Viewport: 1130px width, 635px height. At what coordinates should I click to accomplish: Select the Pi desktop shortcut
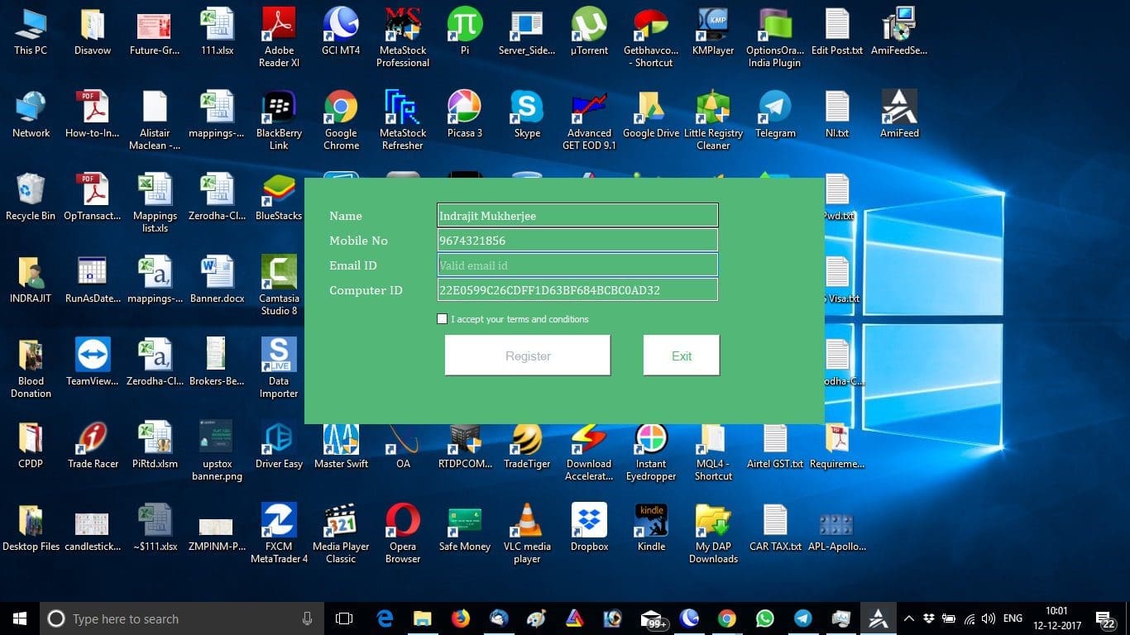tap(465, 31)
